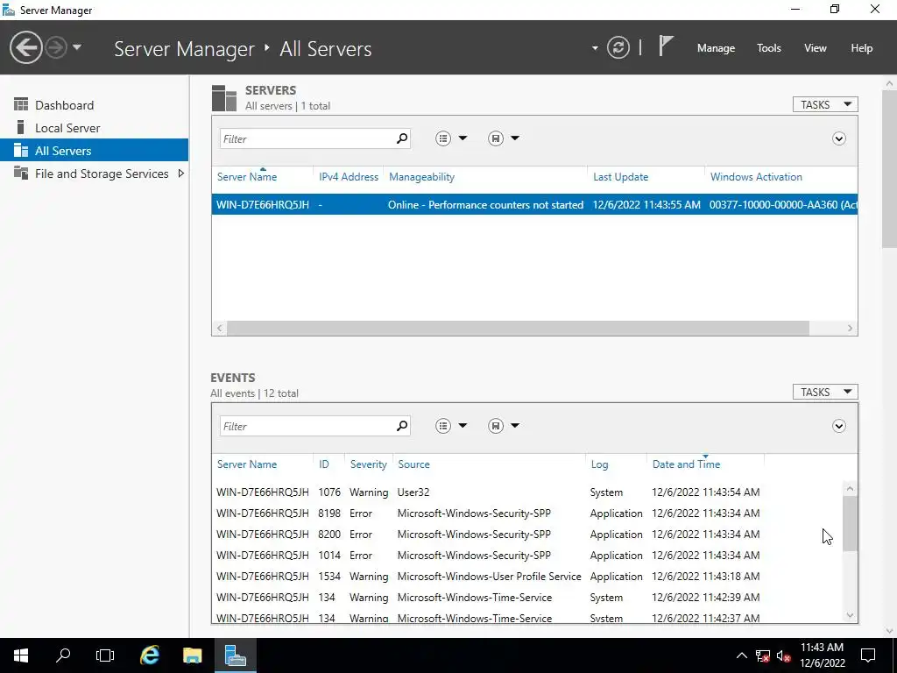Select the event with ID 8198
The height and width of the screenshot is (673, 897).
coord(526,514)
